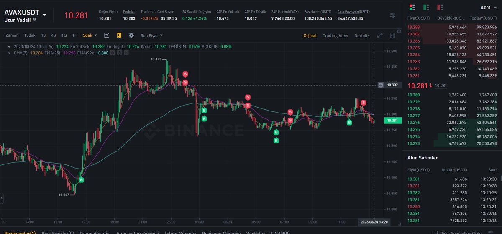Switch to Trading View chart tab
Viewport: 502px width, 234px height.
335,36
